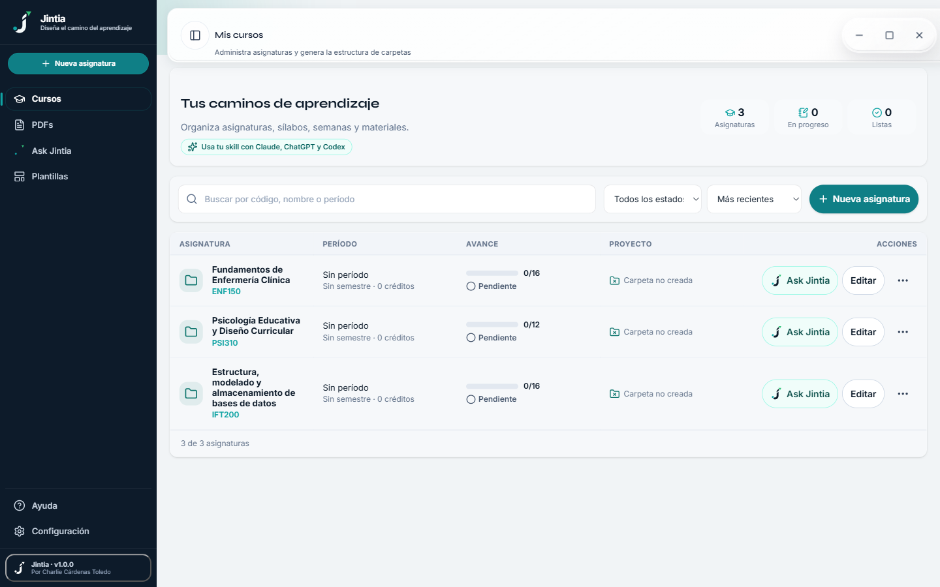Click sidebar Nueva asignatura button
The height and width of the screenshot is (587, 940).
pos(78,63)
